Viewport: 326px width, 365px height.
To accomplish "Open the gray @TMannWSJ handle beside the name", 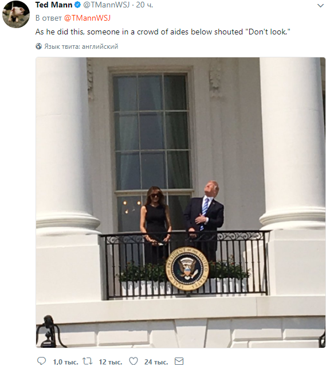I will pos(106,5).
